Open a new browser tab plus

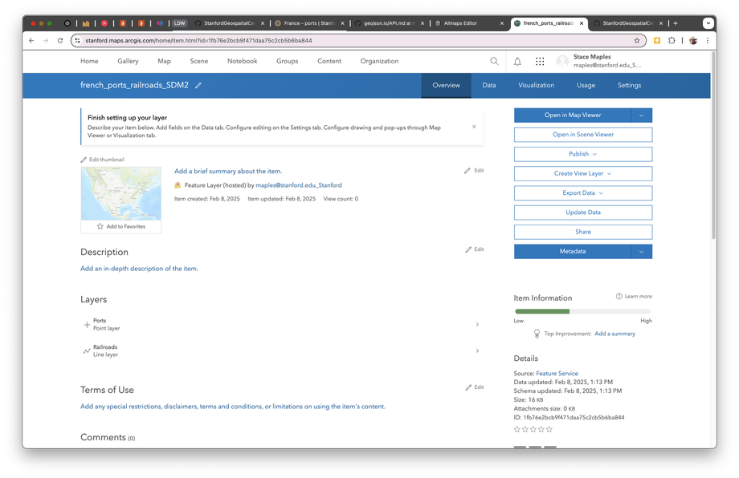[676, 23]
